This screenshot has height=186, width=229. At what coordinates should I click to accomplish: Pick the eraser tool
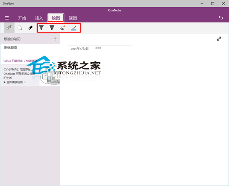(31, 27)
